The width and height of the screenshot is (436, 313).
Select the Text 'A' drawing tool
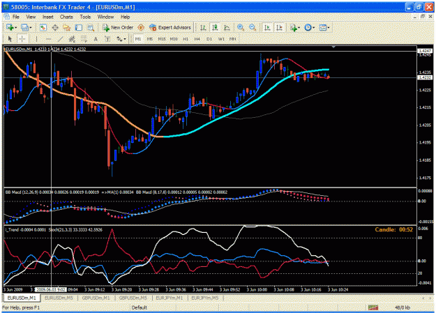point(96,39)
